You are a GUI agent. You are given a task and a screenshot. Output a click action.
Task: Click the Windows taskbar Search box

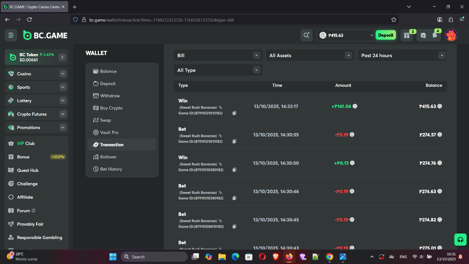[154, 257]
